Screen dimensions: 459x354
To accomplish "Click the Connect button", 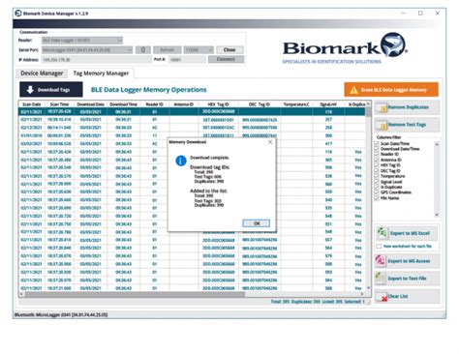I will click(x=226, y=59).
